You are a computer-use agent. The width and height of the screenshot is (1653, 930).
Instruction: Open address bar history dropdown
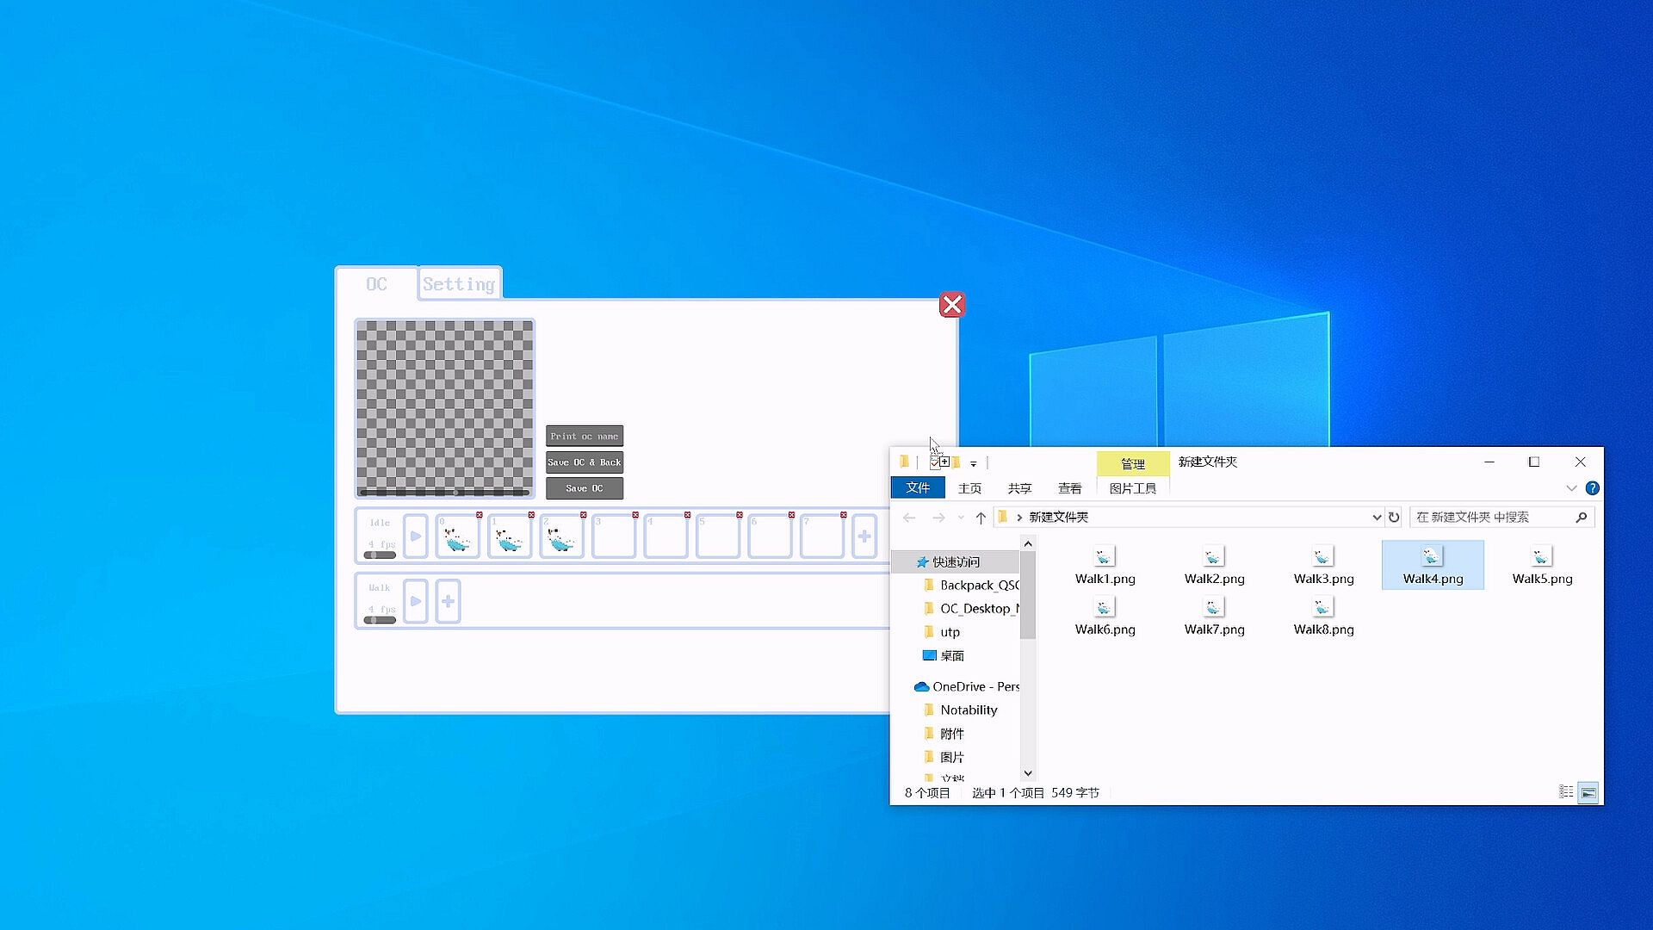point(1376,518)
